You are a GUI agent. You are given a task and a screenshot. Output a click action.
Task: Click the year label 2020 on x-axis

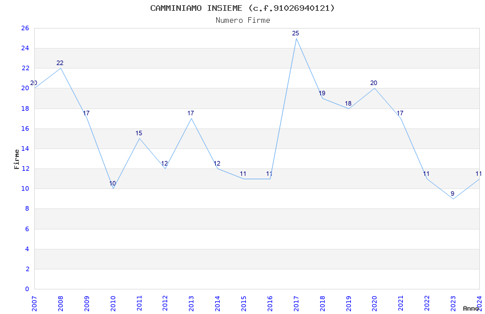click(x=375, y=304)
